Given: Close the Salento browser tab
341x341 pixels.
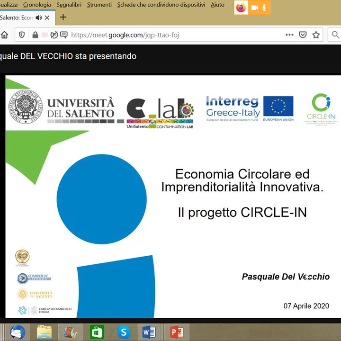Looking at the screenshot, I should tap(47, 18).
